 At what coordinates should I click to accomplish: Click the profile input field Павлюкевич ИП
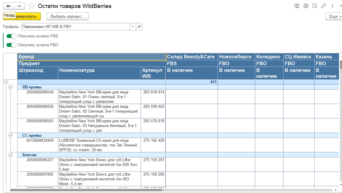coord(76,27)
